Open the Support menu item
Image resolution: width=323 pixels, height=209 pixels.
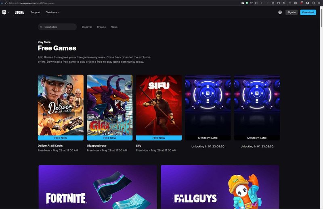pos(35,12)
